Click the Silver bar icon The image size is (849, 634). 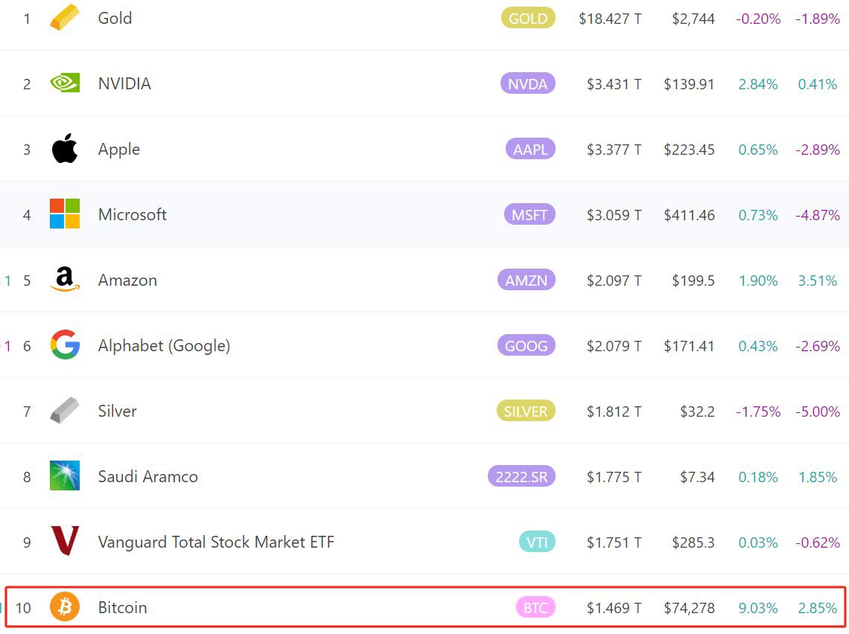pos(65,410)
